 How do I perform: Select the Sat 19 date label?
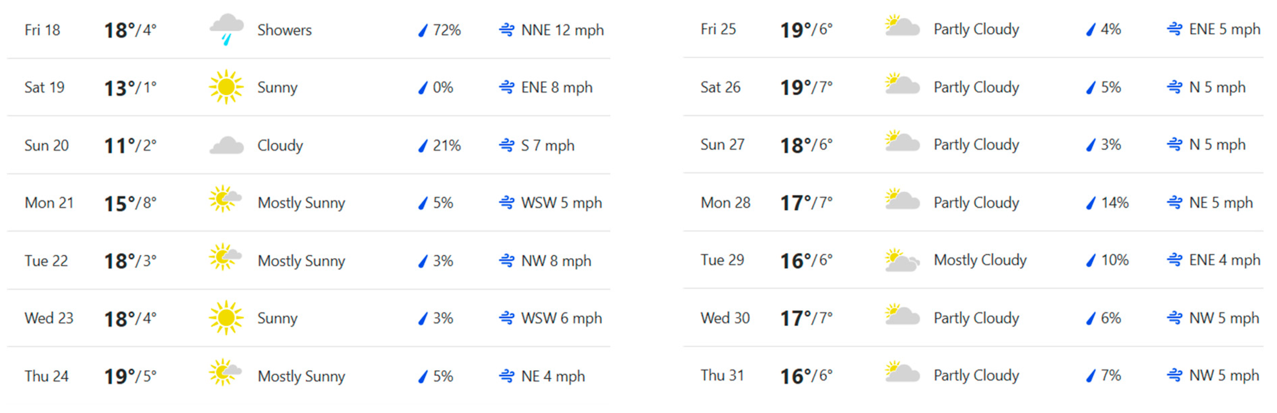point(44,88)
